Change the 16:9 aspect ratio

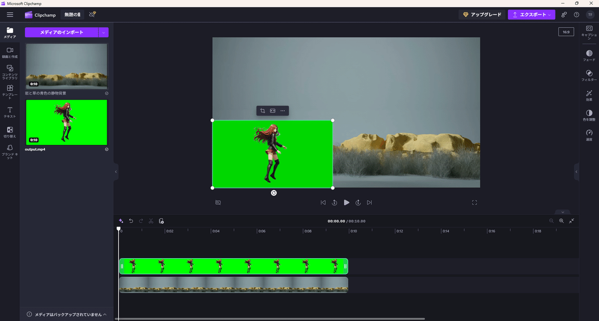pyautogui.click(x=566, y=32)
